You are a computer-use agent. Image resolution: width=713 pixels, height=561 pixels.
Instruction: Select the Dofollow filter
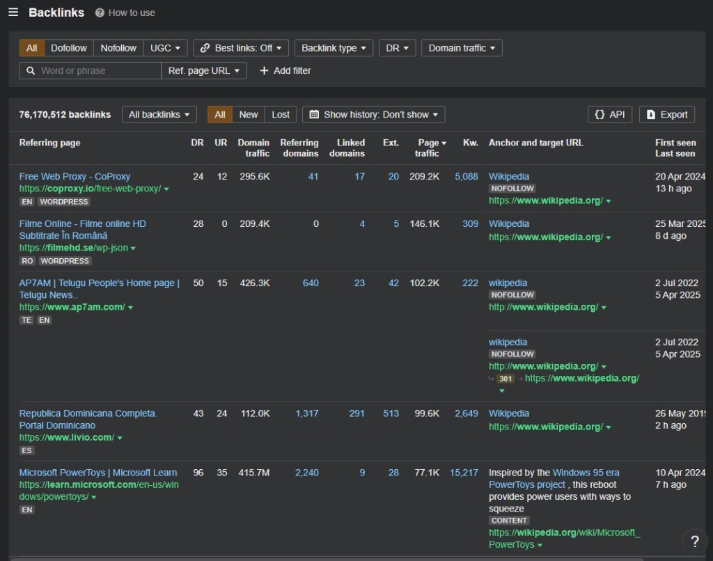[69, 48]
